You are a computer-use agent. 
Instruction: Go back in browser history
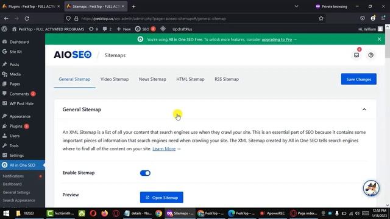[6, 18]
